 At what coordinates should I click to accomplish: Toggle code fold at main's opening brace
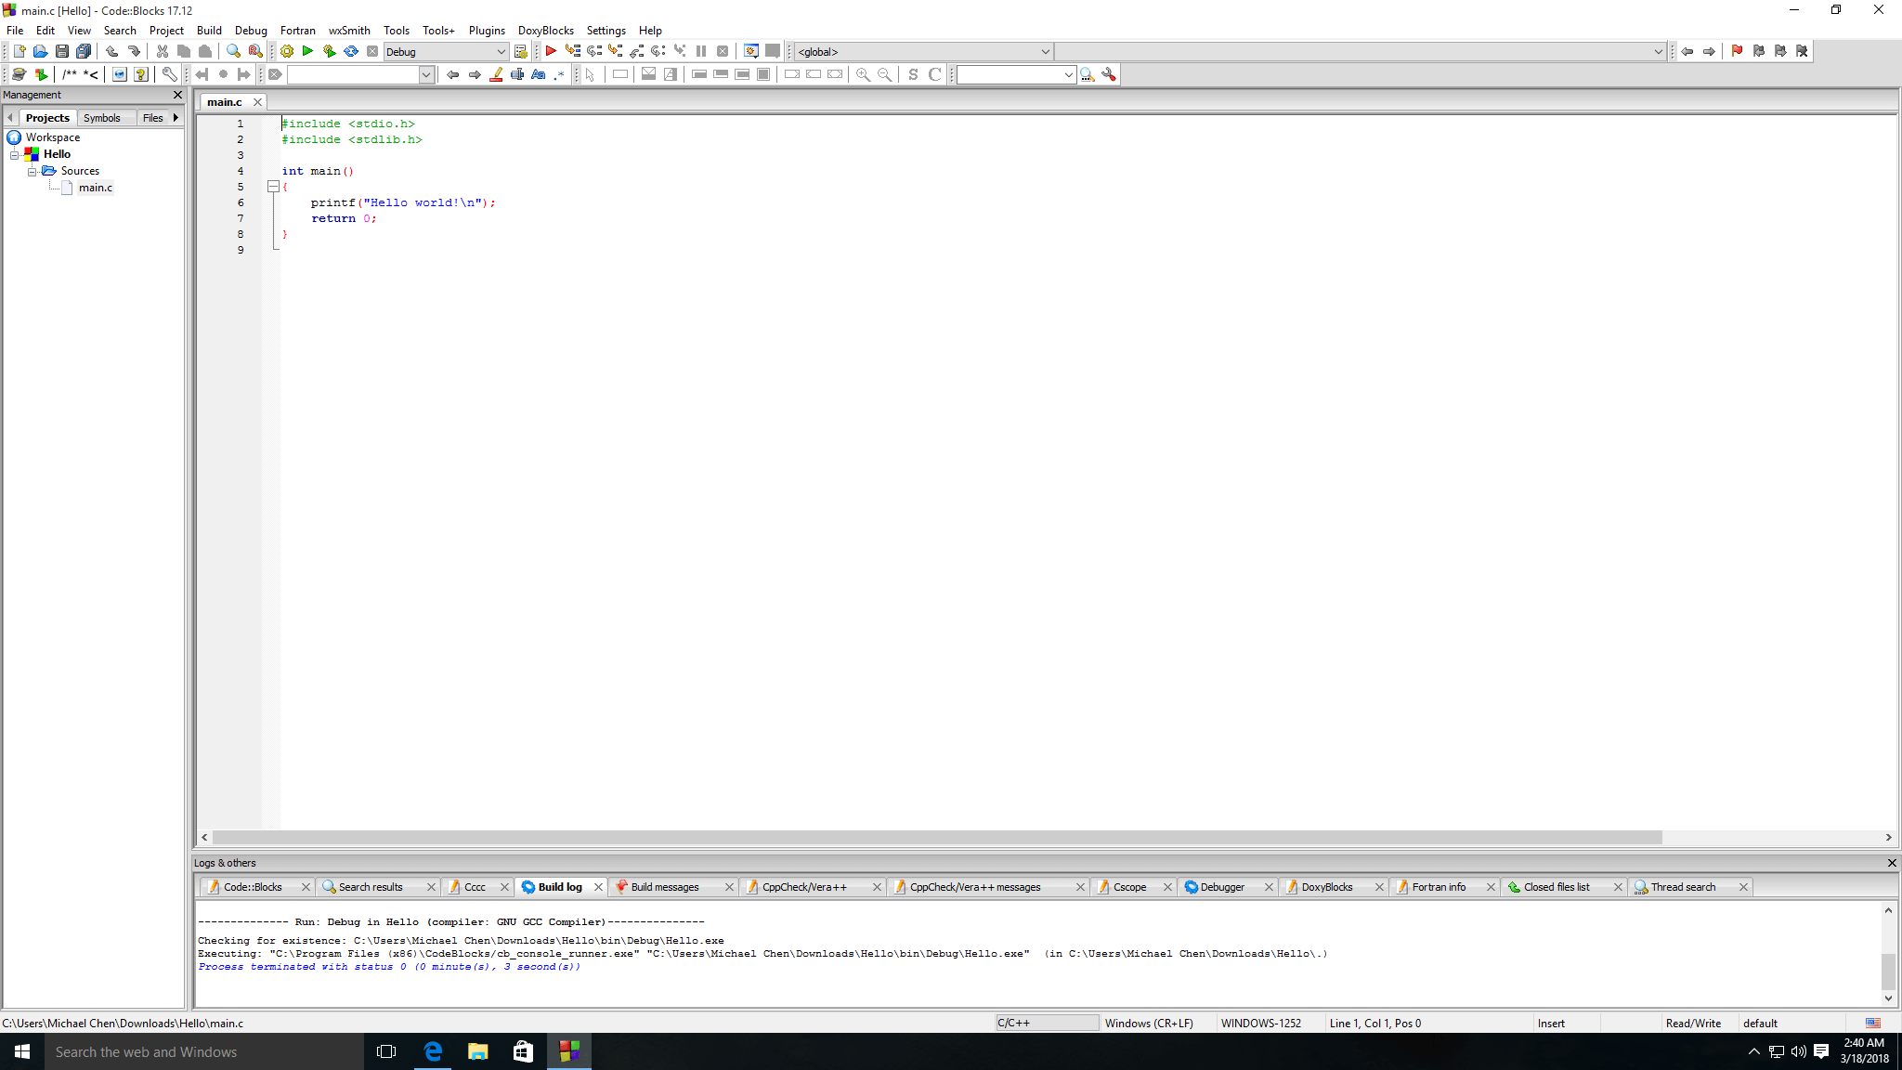pyautogui.click(x=274, y=187)
